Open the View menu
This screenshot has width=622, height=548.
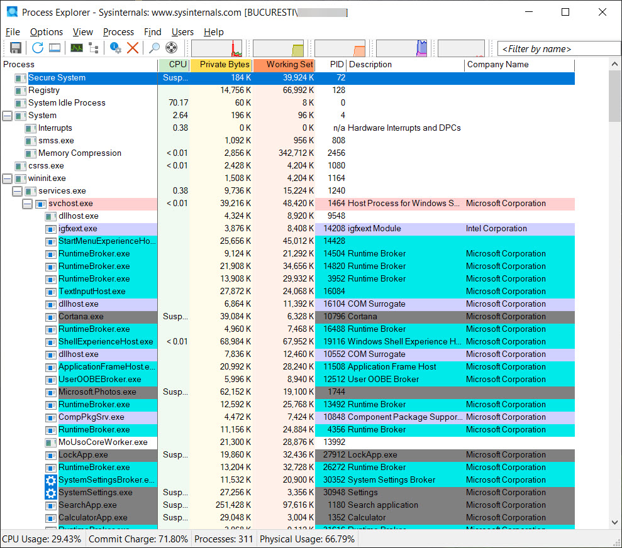[x=82, y=32]
